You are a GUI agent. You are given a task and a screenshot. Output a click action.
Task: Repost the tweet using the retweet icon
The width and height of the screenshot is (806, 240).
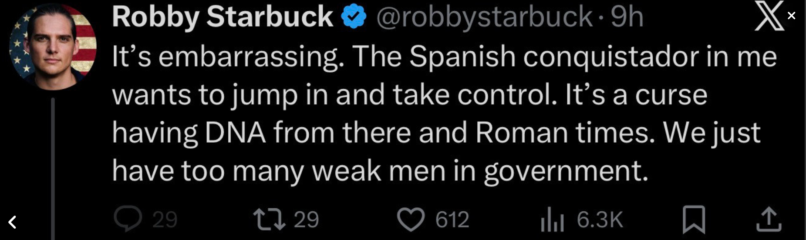[270, 220]
